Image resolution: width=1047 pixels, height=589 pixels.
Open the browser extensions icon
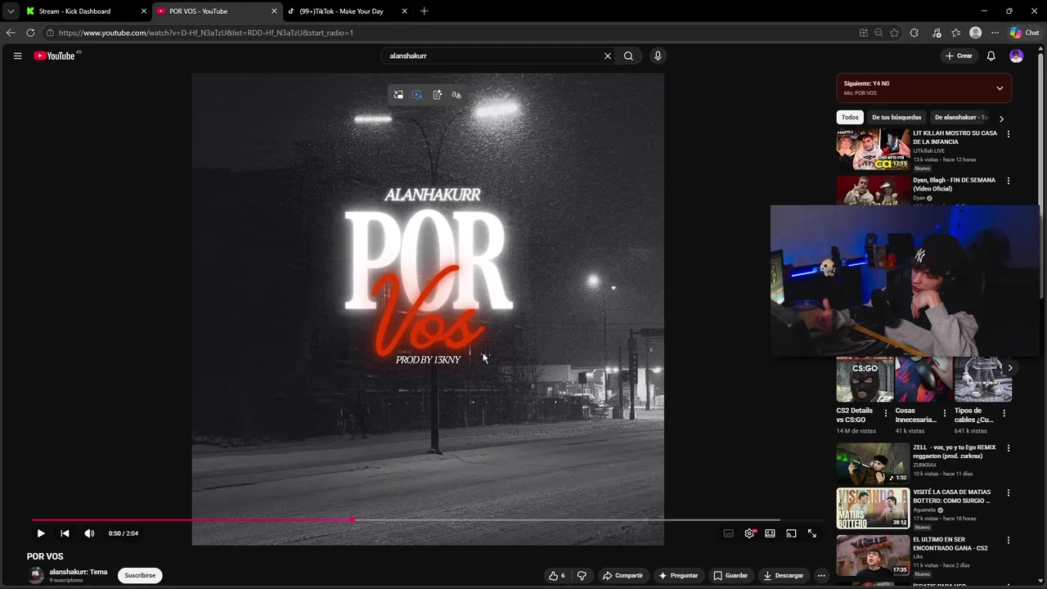914,33
